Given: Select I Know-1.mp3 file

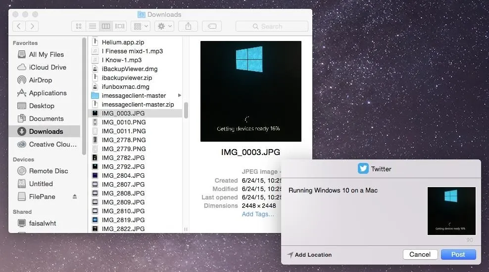Looking at the screenshot, I should click(x=136, y=60).
